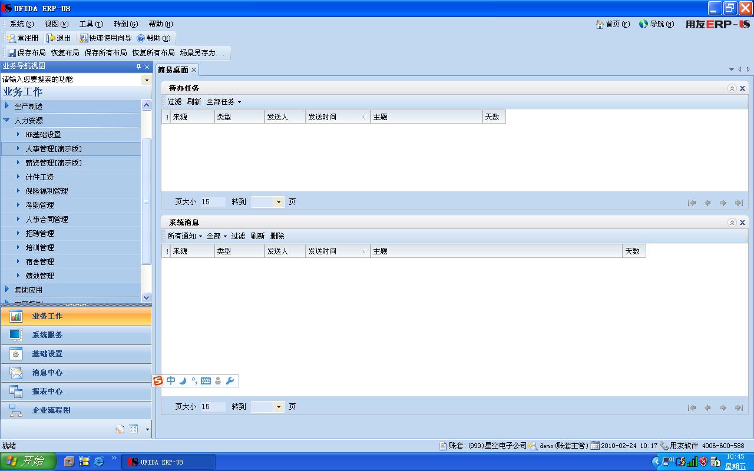Open the 帮助(H) menu

click(161, 24)
